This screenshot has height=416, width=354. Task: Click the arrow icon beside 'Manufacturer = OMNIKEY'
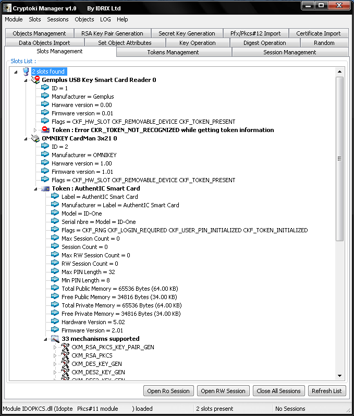[x=45, y=154]
